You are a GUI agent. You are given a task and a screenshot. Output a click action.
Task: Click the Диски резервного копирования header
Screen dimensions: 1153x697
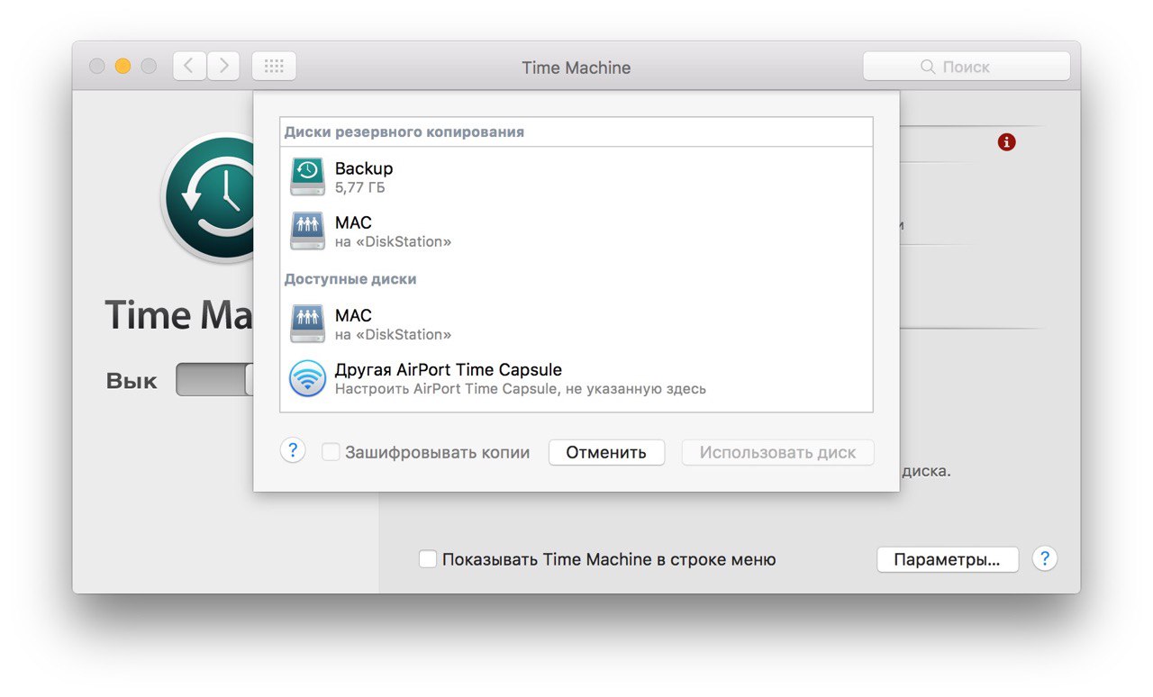404,131
